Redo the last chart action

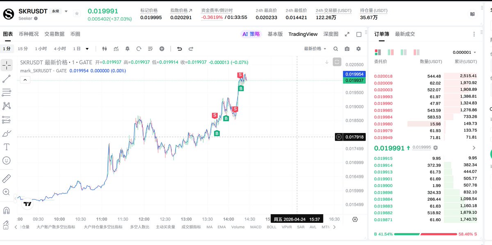[191, 48]
